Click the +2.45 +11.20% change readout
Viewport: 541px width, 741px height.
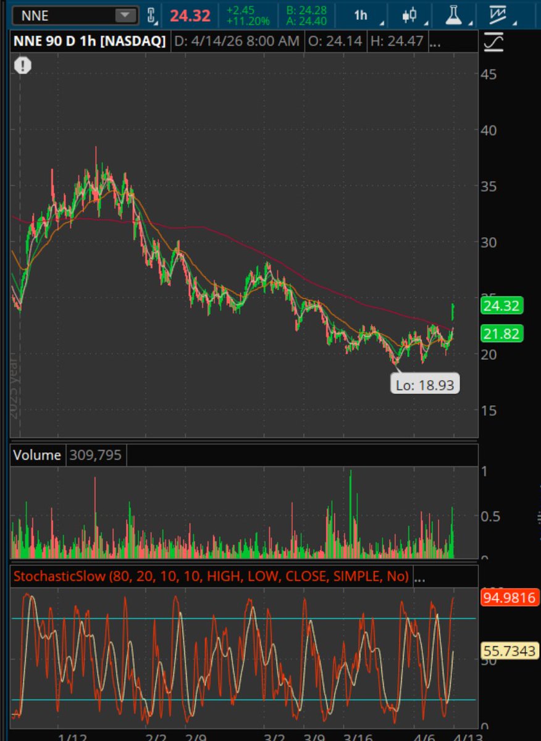[x=248, y=15]
